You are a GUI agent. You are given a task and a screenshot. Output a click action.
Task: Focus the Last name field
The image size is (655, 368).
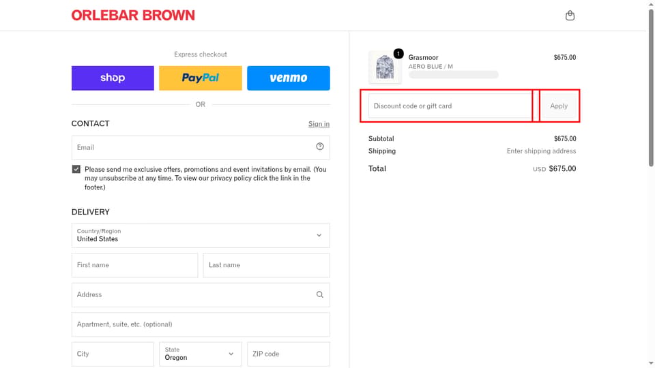point(267,265)
